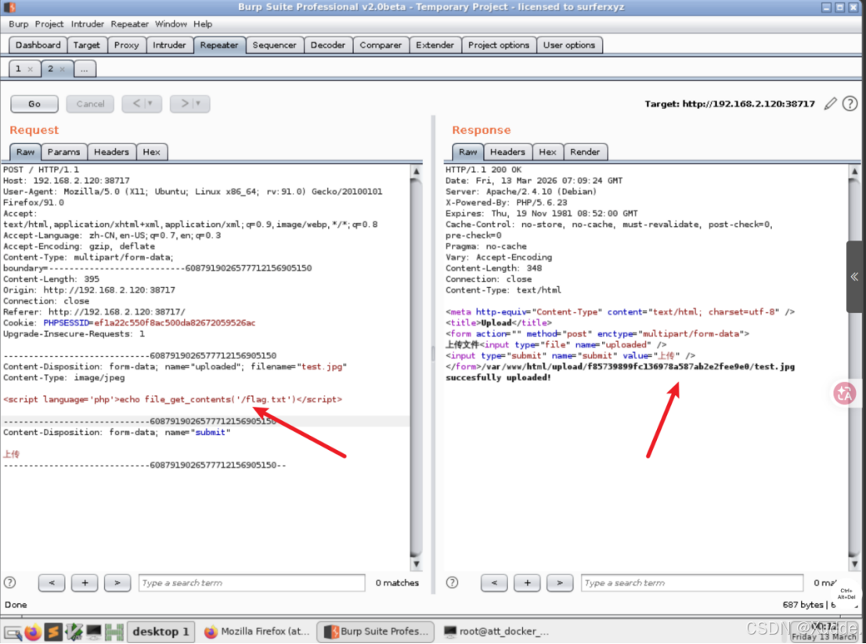The height and width of the screenshot is (644, 866).
Task: Add new Repeater tab with ellipsis
Action: (x=84, y=69)
